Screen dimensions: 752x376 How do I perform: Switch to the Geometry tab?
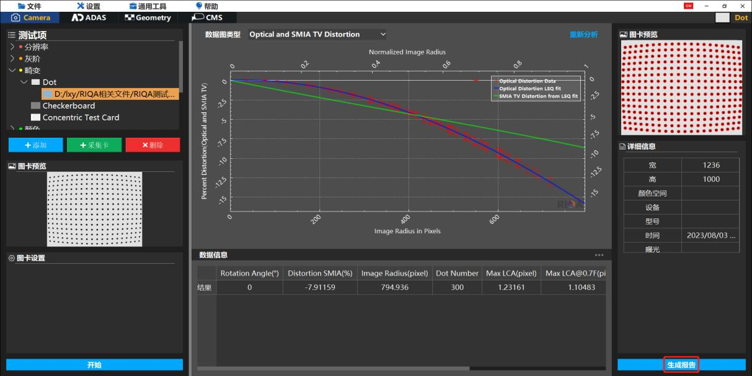coord(148,17)
